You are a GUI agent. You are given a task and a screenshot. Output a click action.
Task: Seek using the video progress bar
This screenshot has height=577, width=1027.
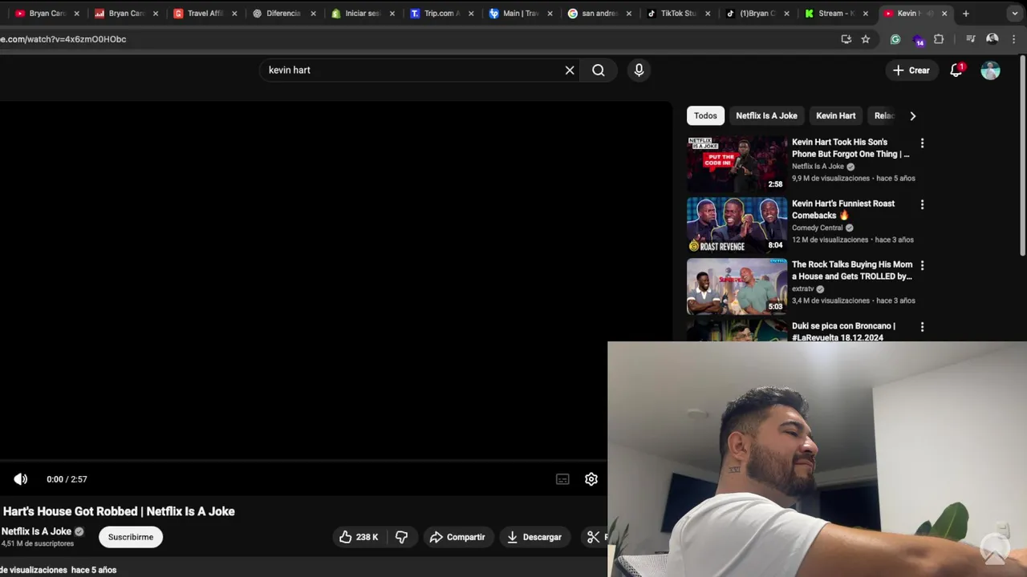click(303, 461)
